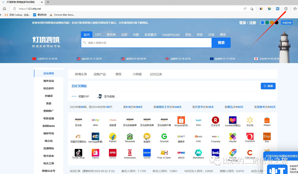This screenshot has height=174, width=298.
Task: Open the 云效 Codeup bookmark
Action: click(17, 15)
